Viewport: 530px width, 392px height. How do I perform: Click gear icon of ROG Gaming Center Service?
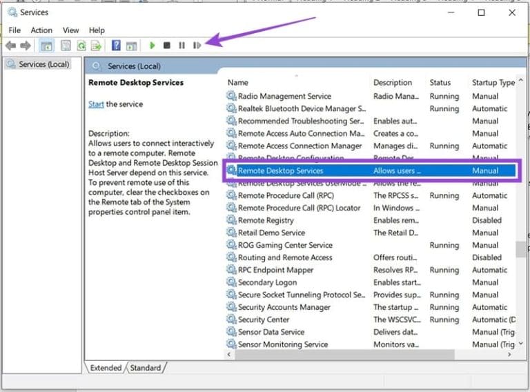(231, 245)
